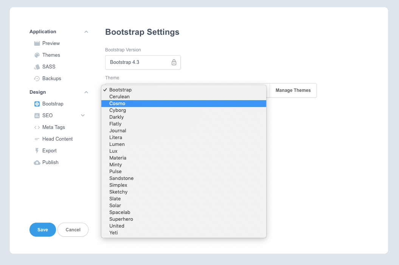Pick Solar theme option
The image size is (399, 265).
point(184,206)
